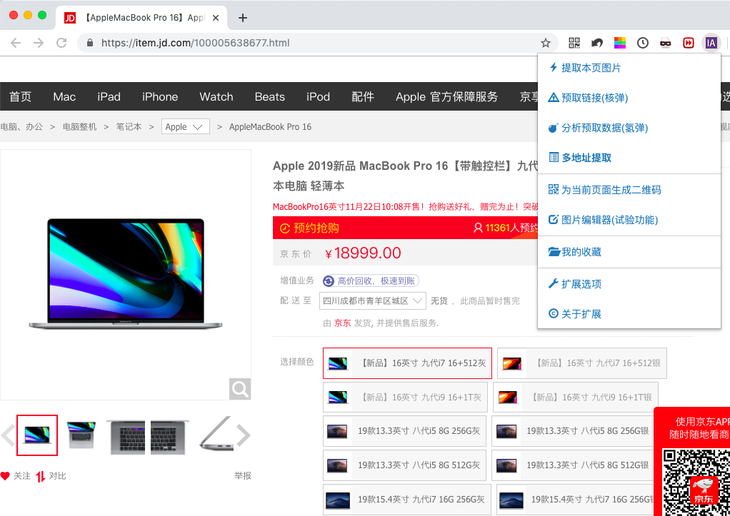Go forward in browser history
Image resolution: width=730 pixels, height=516 pixels.
point(39,43)
